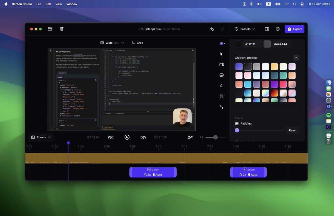Open keyboard shortcuts settings in sidebar
The width and height of the screenshot is (334, 216).
[222, 96]
